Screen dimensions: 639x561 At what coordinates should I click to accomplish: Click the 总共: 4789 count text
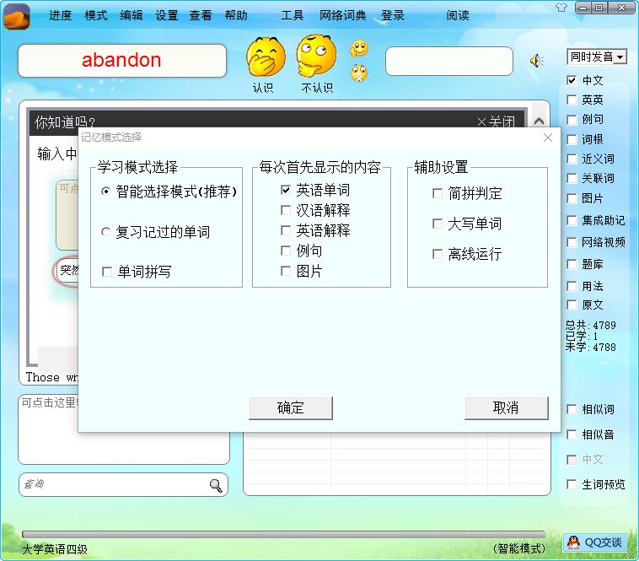tap(590, 326)
